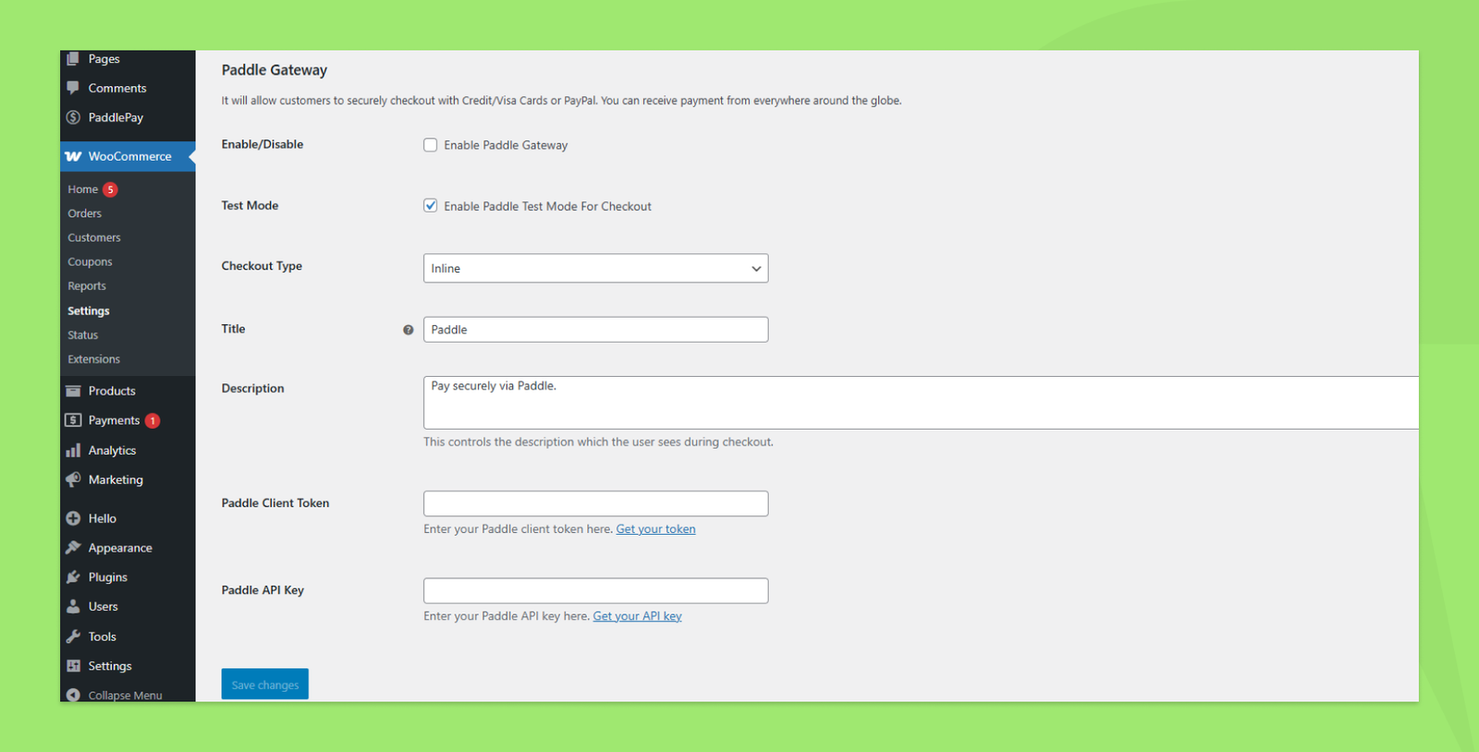Follow the Get your token link
Screen dimensions: 1479x752
pyautogui.click(x=655, y=529)
